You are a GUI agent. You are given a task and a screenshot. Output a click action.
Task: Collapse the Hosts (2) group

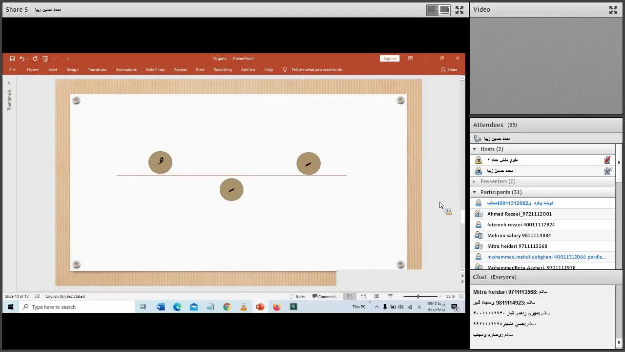click(x=475, y=149)
